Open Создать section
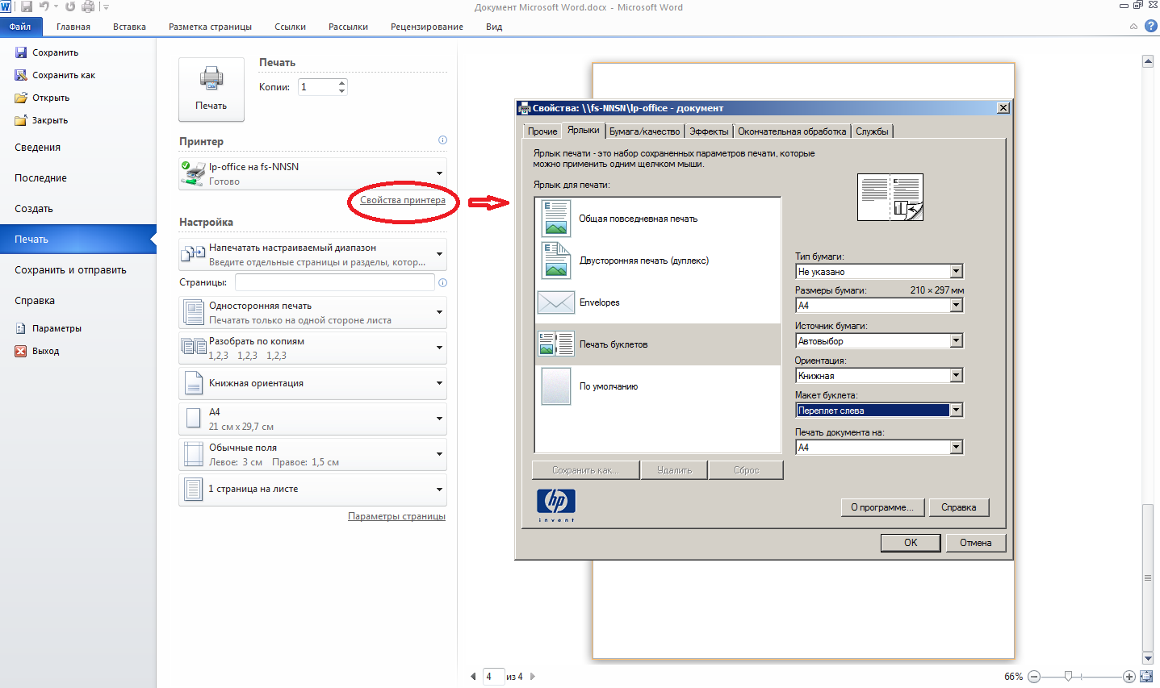1160x688 pixels. coord(77,209)
